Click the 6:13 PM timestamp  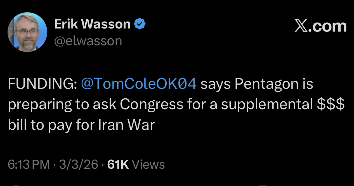[x=29, y=164]
